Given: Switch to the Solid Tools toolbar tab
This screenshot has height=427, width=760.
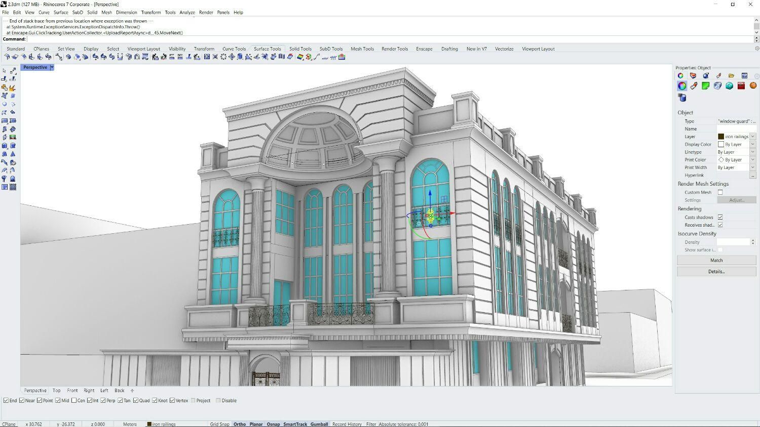Looking at the screenshot, I should [x=300, y=49].
